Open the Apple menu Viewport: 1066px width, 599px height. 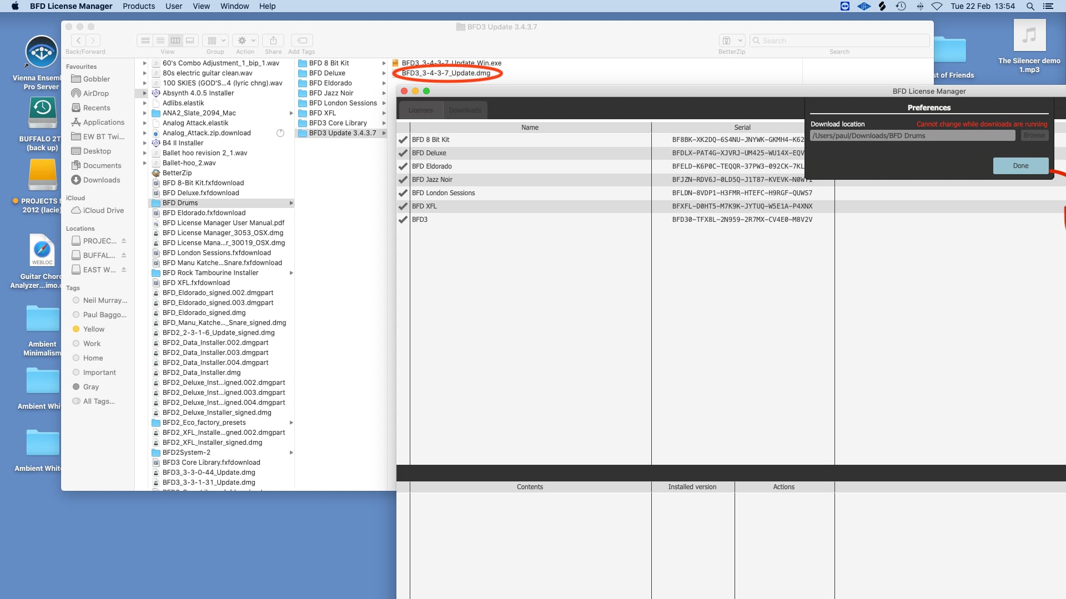[15, 6]
